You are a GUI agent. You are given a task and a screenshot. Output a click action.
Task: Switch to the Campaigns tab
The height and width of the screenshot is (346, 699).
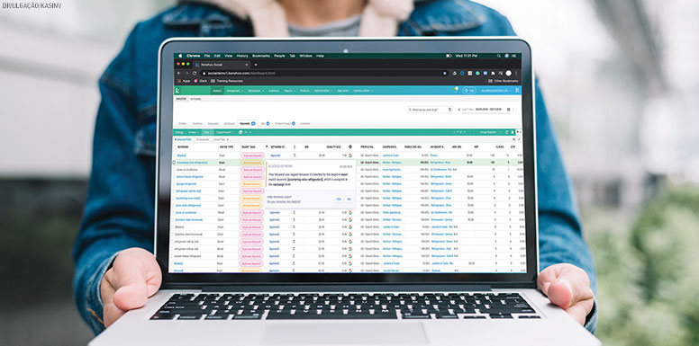[213, 123]
